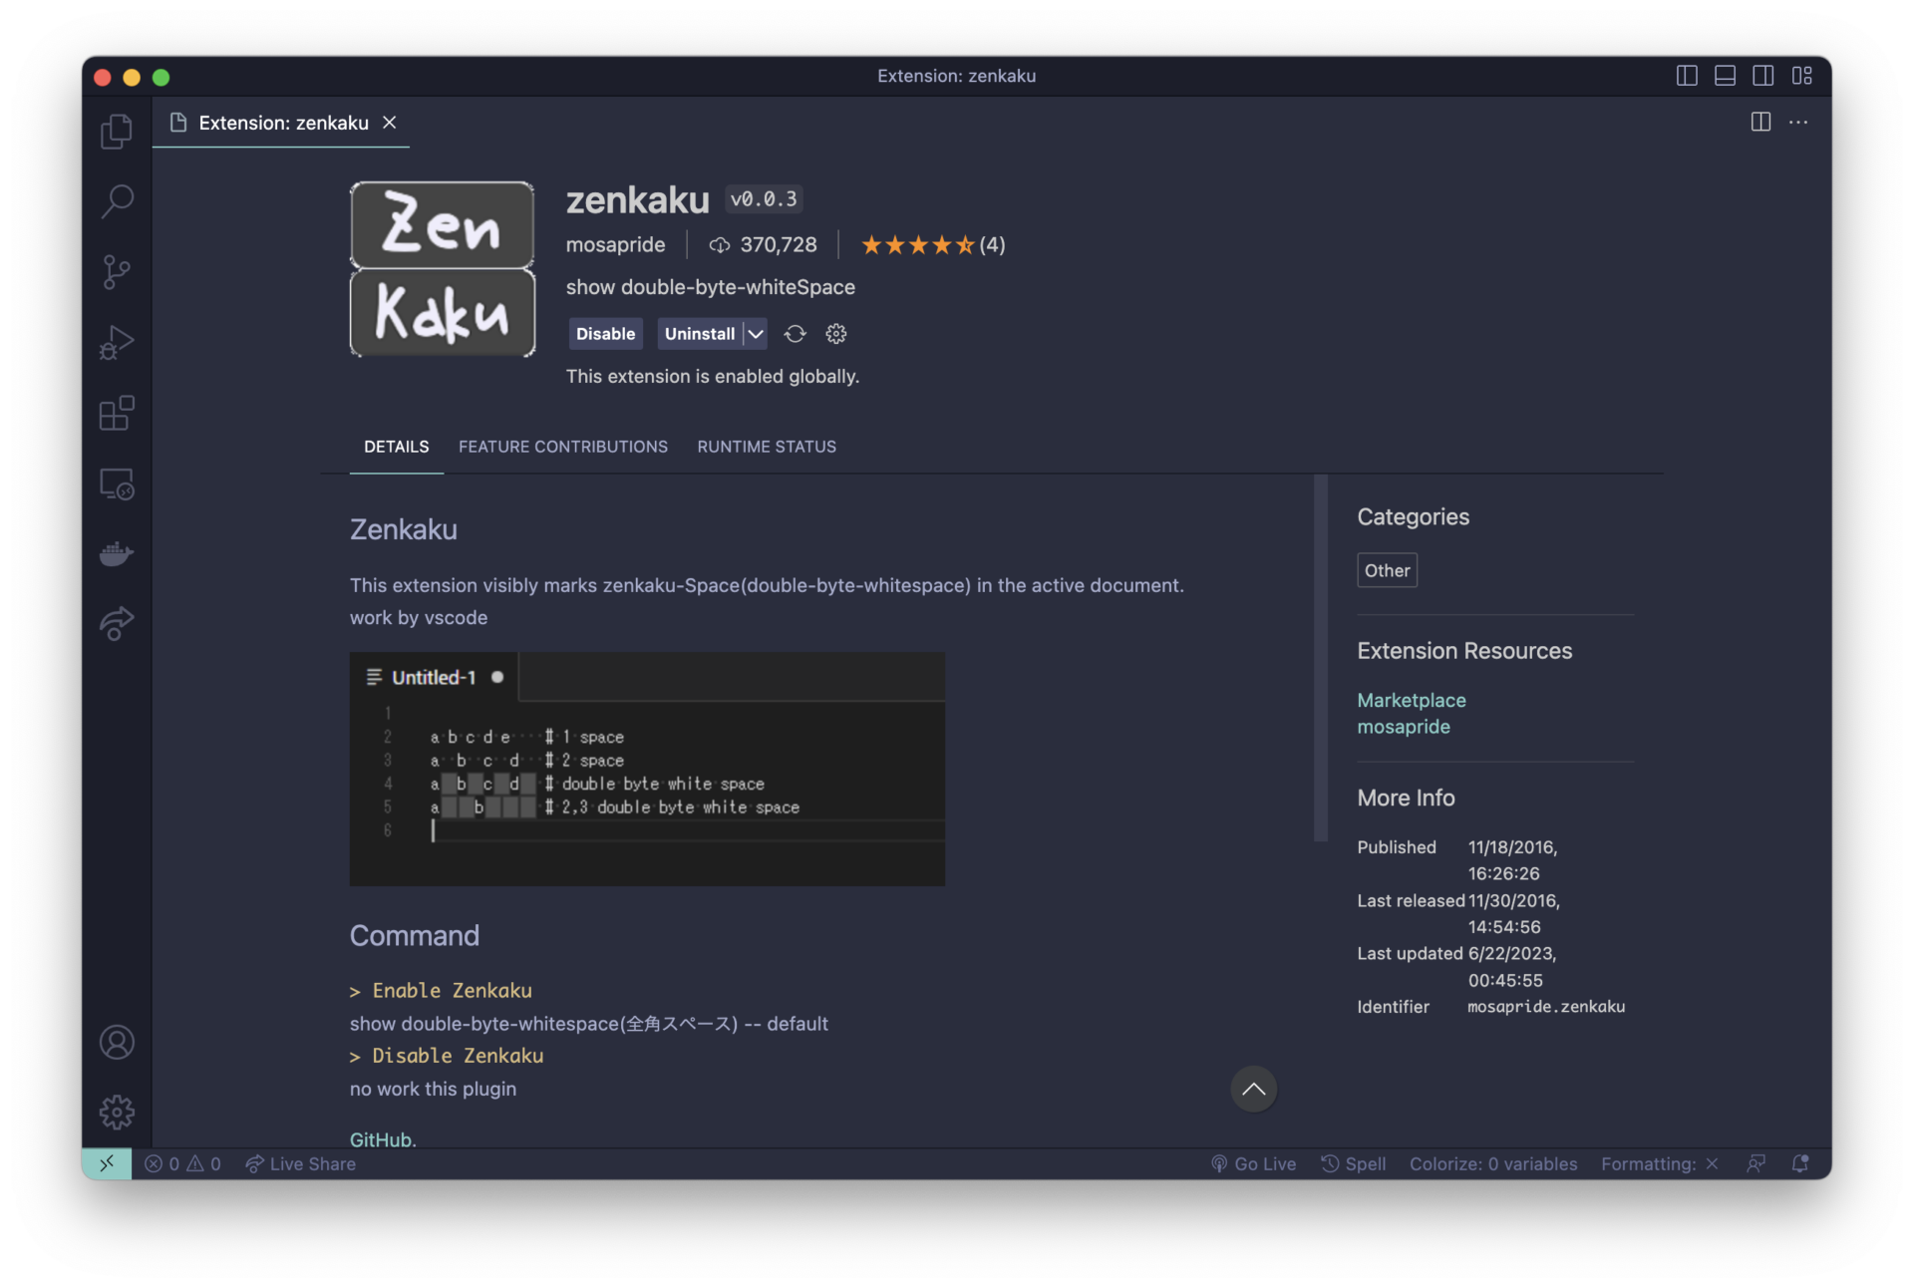Screen dimensions: 1914x1288
Task: Click the star rating (4)
Action: [x=933, y=244]
